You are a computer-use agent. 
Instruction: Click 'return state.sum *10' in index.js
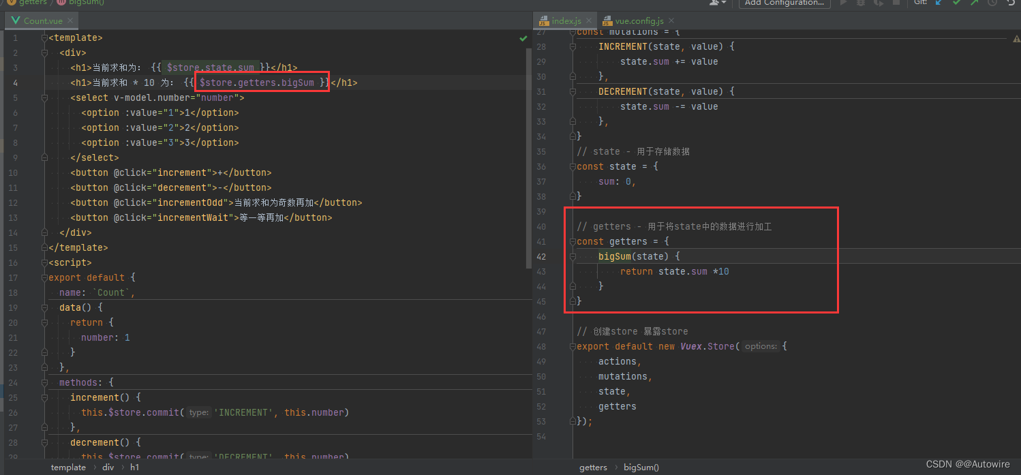pyautogui.click(x=675, y=272)
